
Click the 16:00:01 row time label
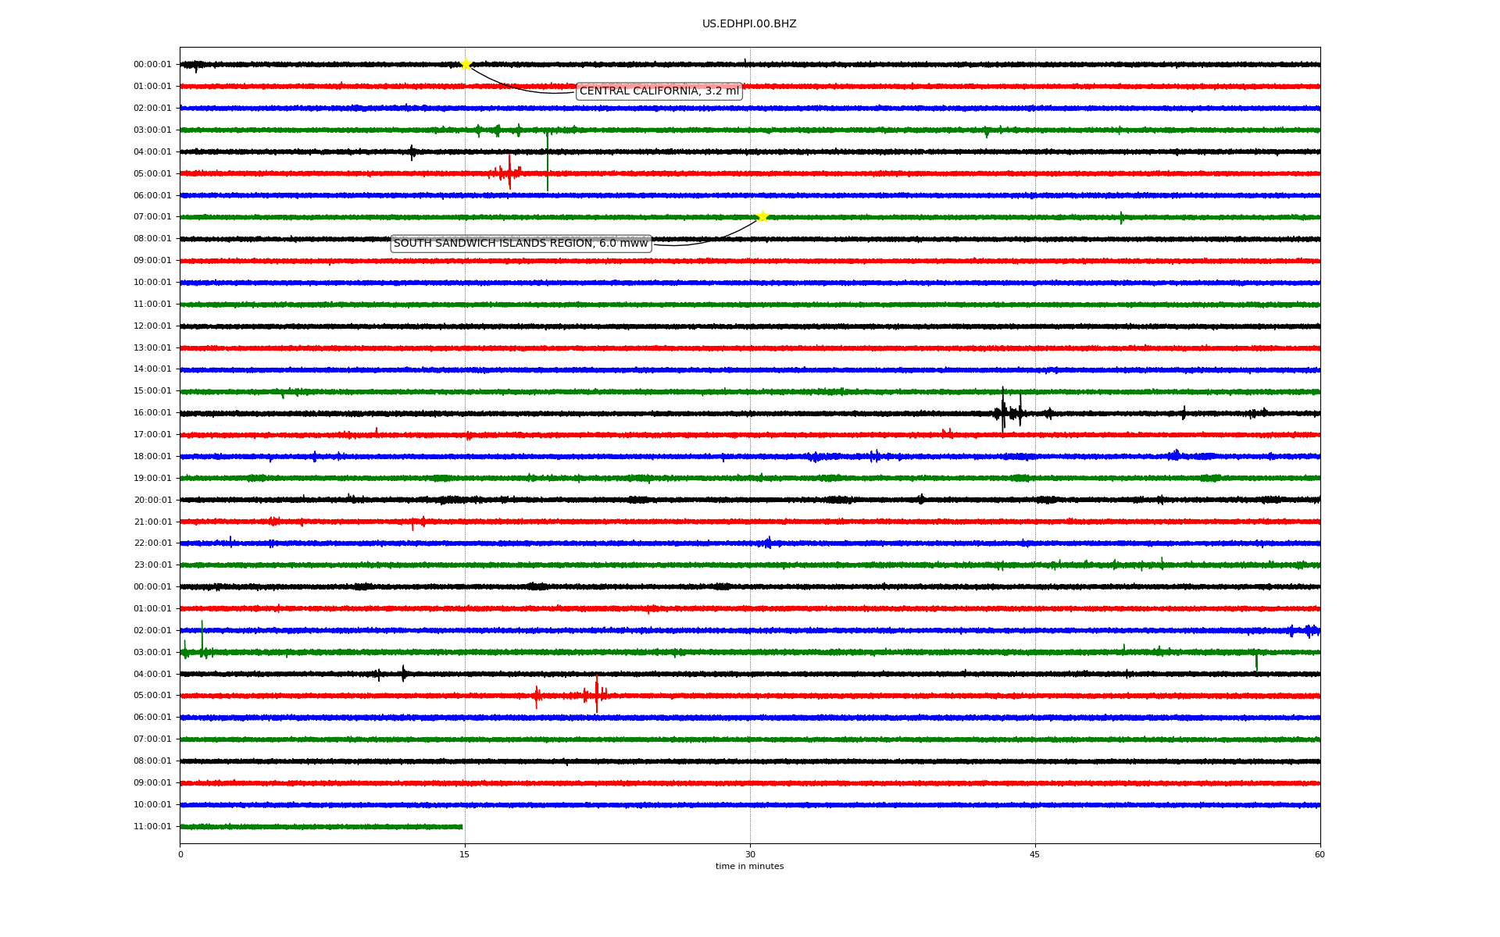152,413
